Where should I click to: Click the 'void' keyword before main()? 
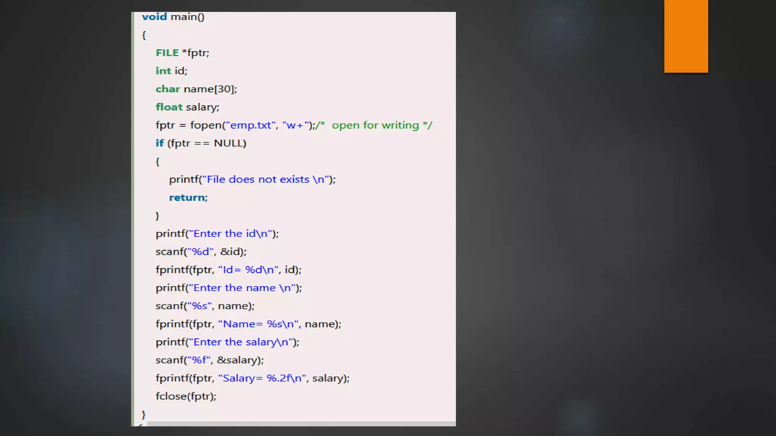(154, 17)
